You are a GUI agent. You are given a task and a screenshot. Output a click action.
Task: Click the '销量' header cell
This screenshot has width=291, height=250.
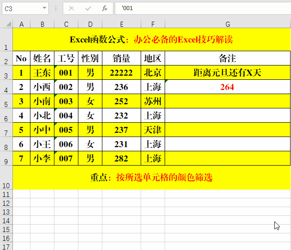121,58
